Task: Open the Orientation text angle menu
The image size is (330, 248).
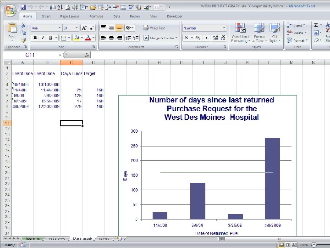Action: pyautogui.click(x=129, y=28)
